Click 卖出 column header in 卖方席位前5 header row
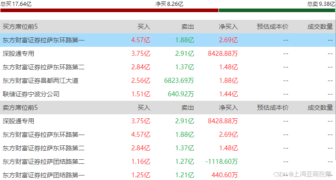336x180 pixels. click(187, 108)
